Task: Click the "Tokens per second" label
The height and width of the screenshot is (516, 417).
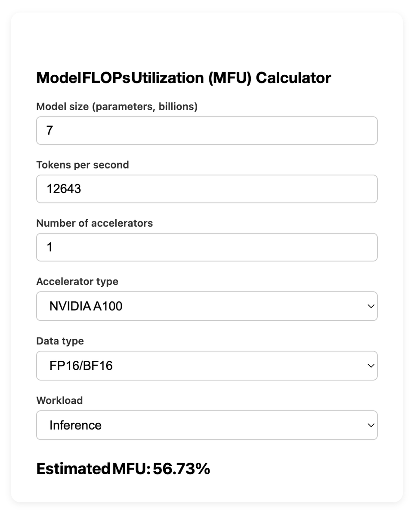Action: 83,165
